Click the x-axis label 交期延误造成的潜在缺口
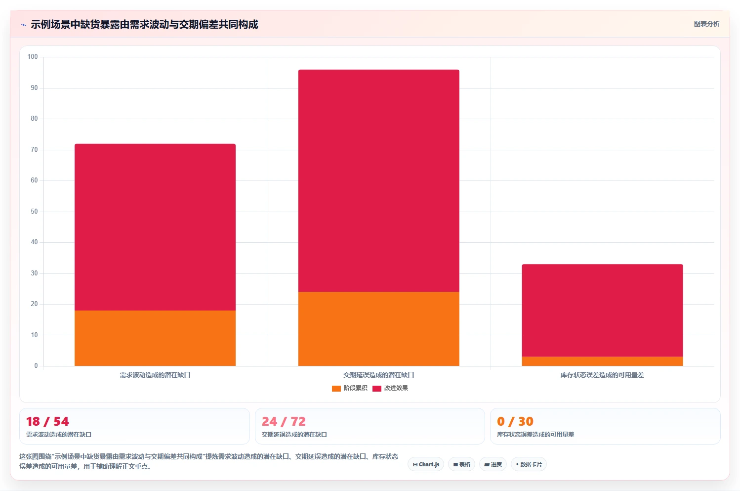The width and height of the screenshot is (740, 491). coord(379,375)
